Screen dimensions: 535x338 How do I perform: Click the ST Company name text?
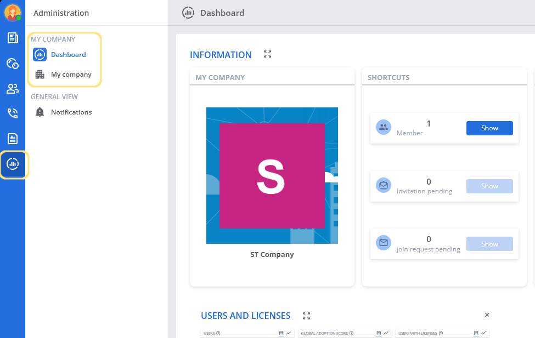(x=272, y=255)
